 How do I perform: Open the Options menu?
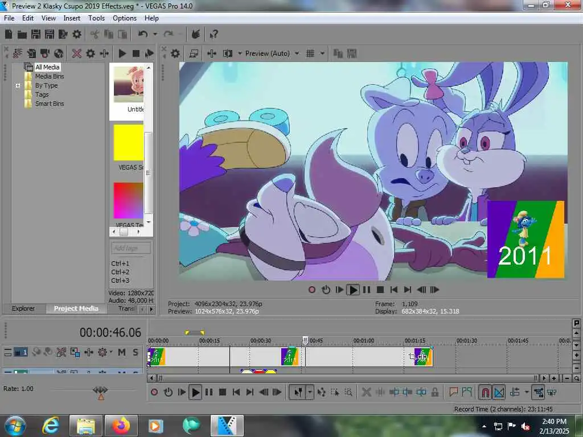(x=125, y=18)
